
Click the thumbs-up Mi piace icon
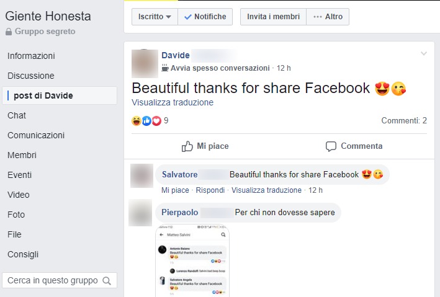pos(187,146)
